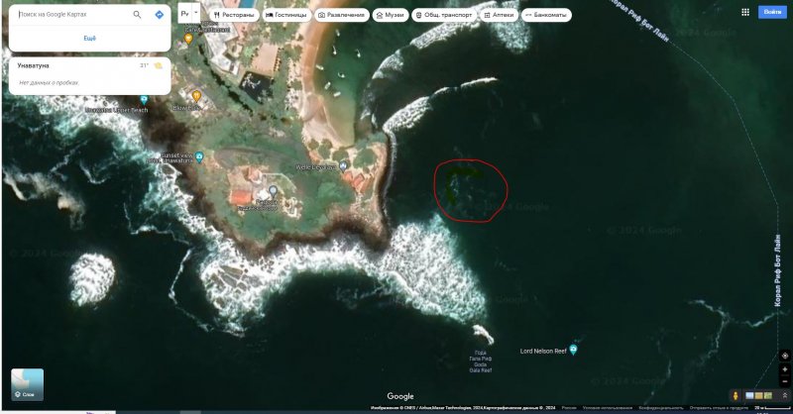Zoom out with the minus button

(x=785, y=380)
